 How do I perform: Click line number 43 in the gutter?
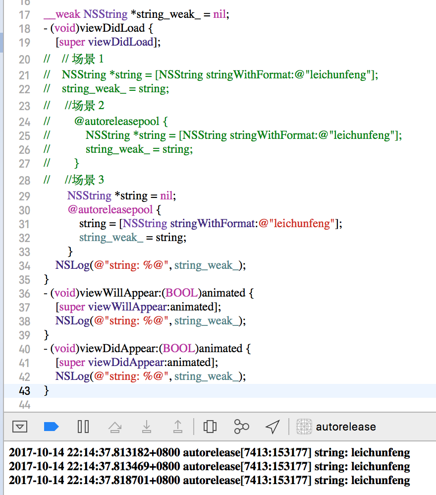point(25,391)
